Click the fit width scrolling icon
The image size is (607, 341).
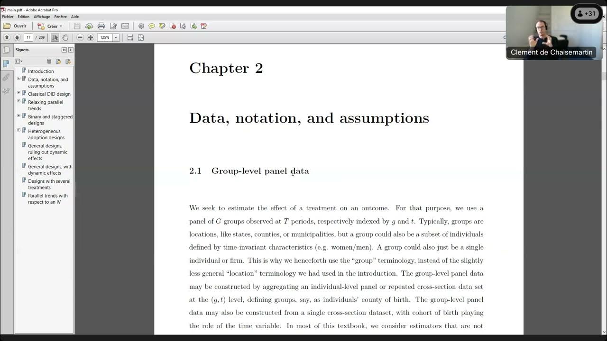coord(130,37)
